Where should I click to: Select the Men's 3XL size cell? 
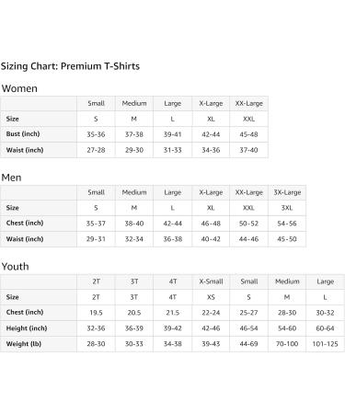coord(287,208)
